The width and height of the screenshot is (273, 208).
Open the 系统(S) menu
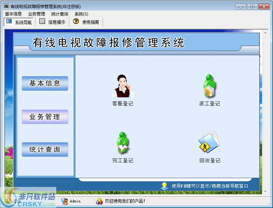click(x=81, y=14)
